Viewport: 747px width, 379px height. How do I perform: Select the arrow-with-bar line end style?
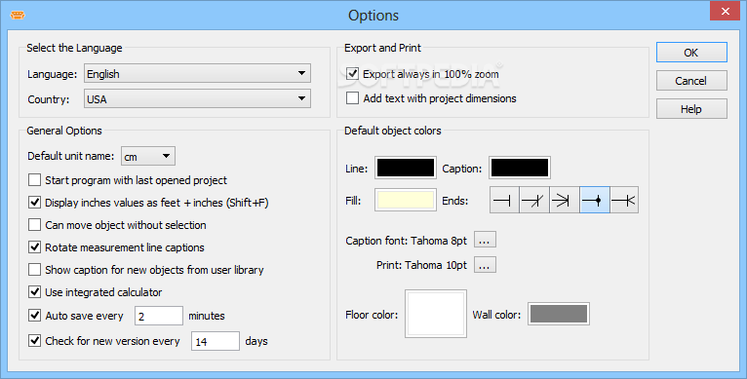click(x=564, y=201)
